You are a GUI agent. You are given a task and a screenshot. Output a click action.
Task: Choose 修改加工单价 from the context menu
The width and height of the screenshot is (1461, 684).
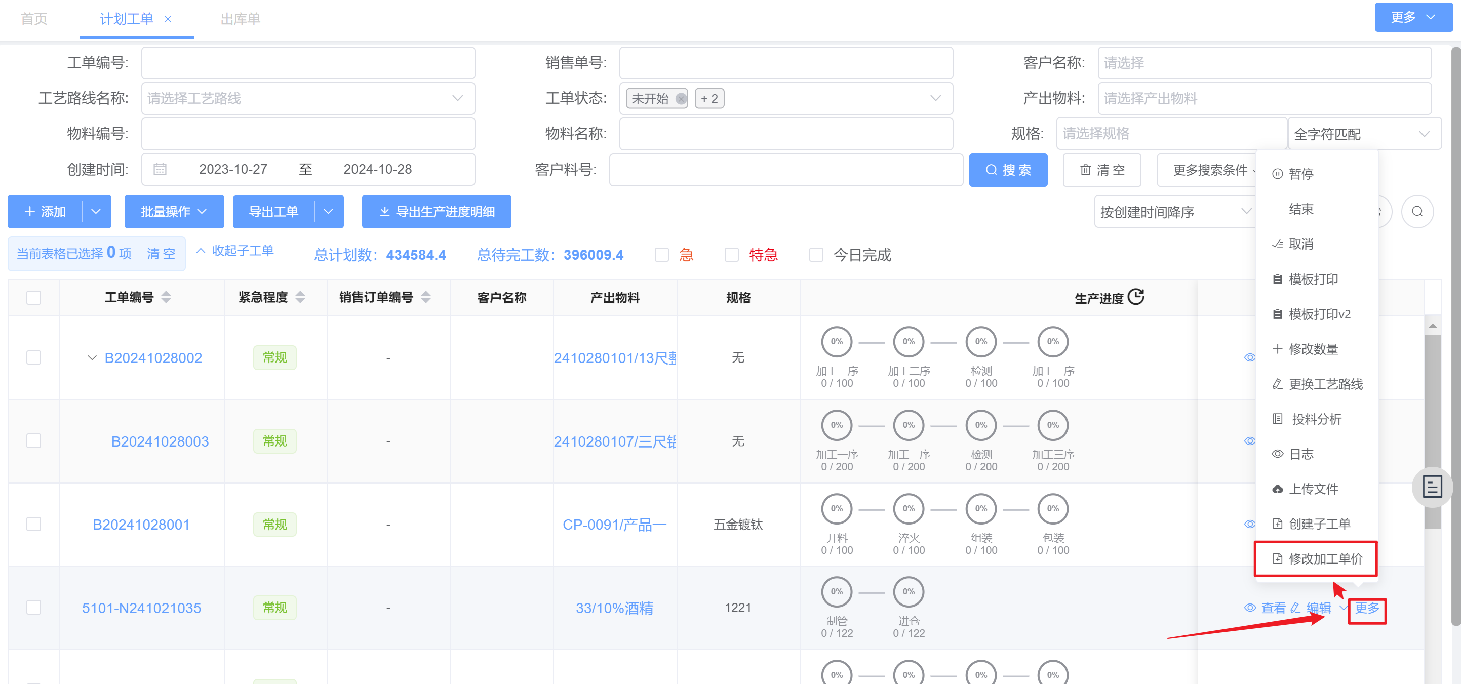coord(1317,558)
